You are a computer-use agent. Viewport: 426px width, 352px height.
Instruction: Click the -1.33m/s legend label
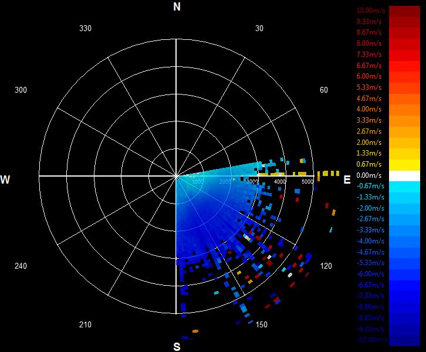pyautogui.click(x=370, y=197)
